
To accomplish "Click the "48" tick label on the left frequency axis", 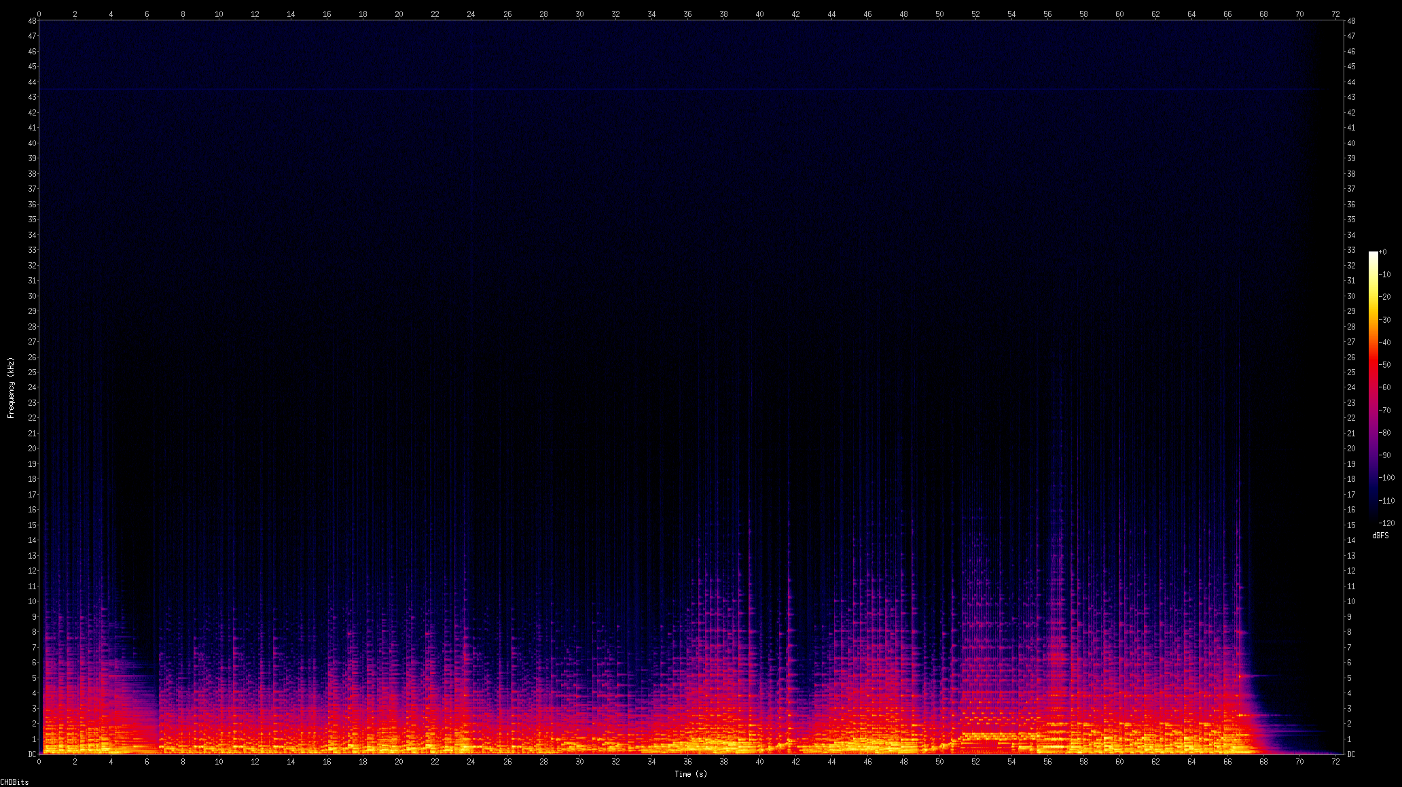I will point(33,21).
